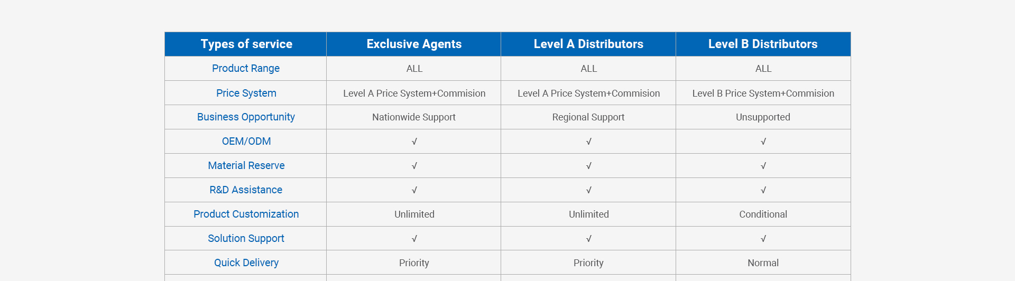This screenshot has width=1015, height=281.
Task: Click R&D Assistance check mark under Level B Distributors
Action: pyautogui.click(x=763, y=190)
